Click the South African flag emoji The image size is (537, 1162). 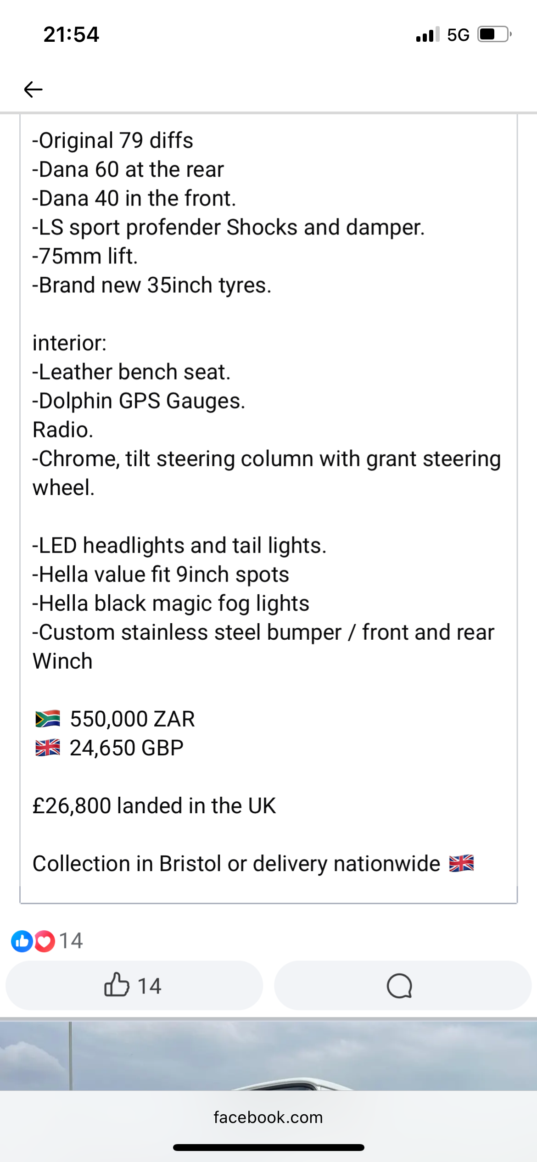pyautogui.click(x=48, y=719)
